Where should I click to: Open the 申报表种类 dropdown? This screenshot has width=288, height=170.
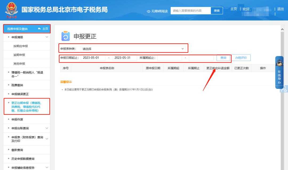click(133, 49)
